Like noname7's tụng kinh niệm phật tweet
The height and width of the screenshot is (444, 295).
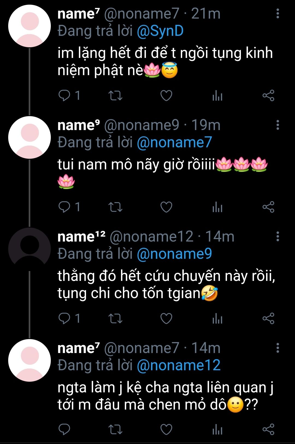tap(166, 96)
